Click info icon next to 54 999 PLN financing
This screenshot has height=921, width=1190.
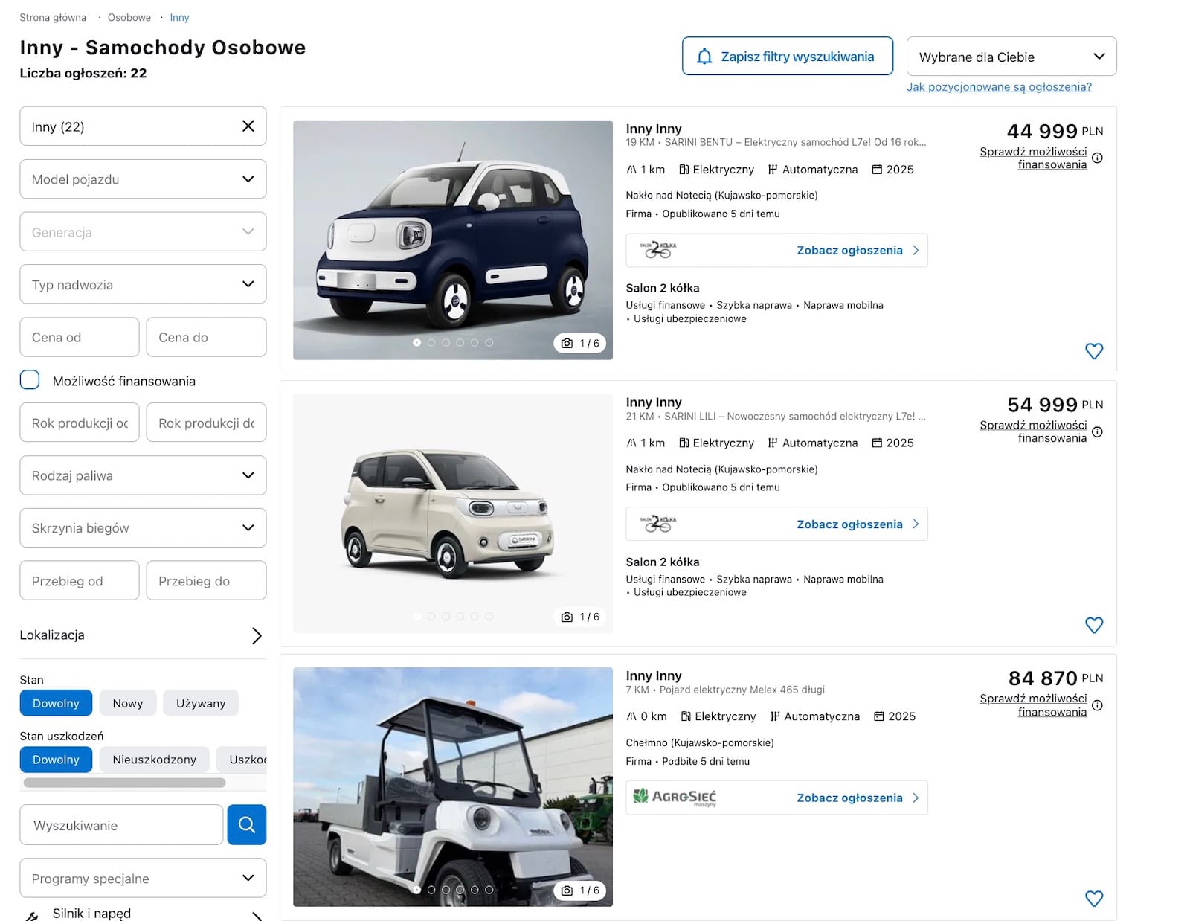coord(1098,431)
